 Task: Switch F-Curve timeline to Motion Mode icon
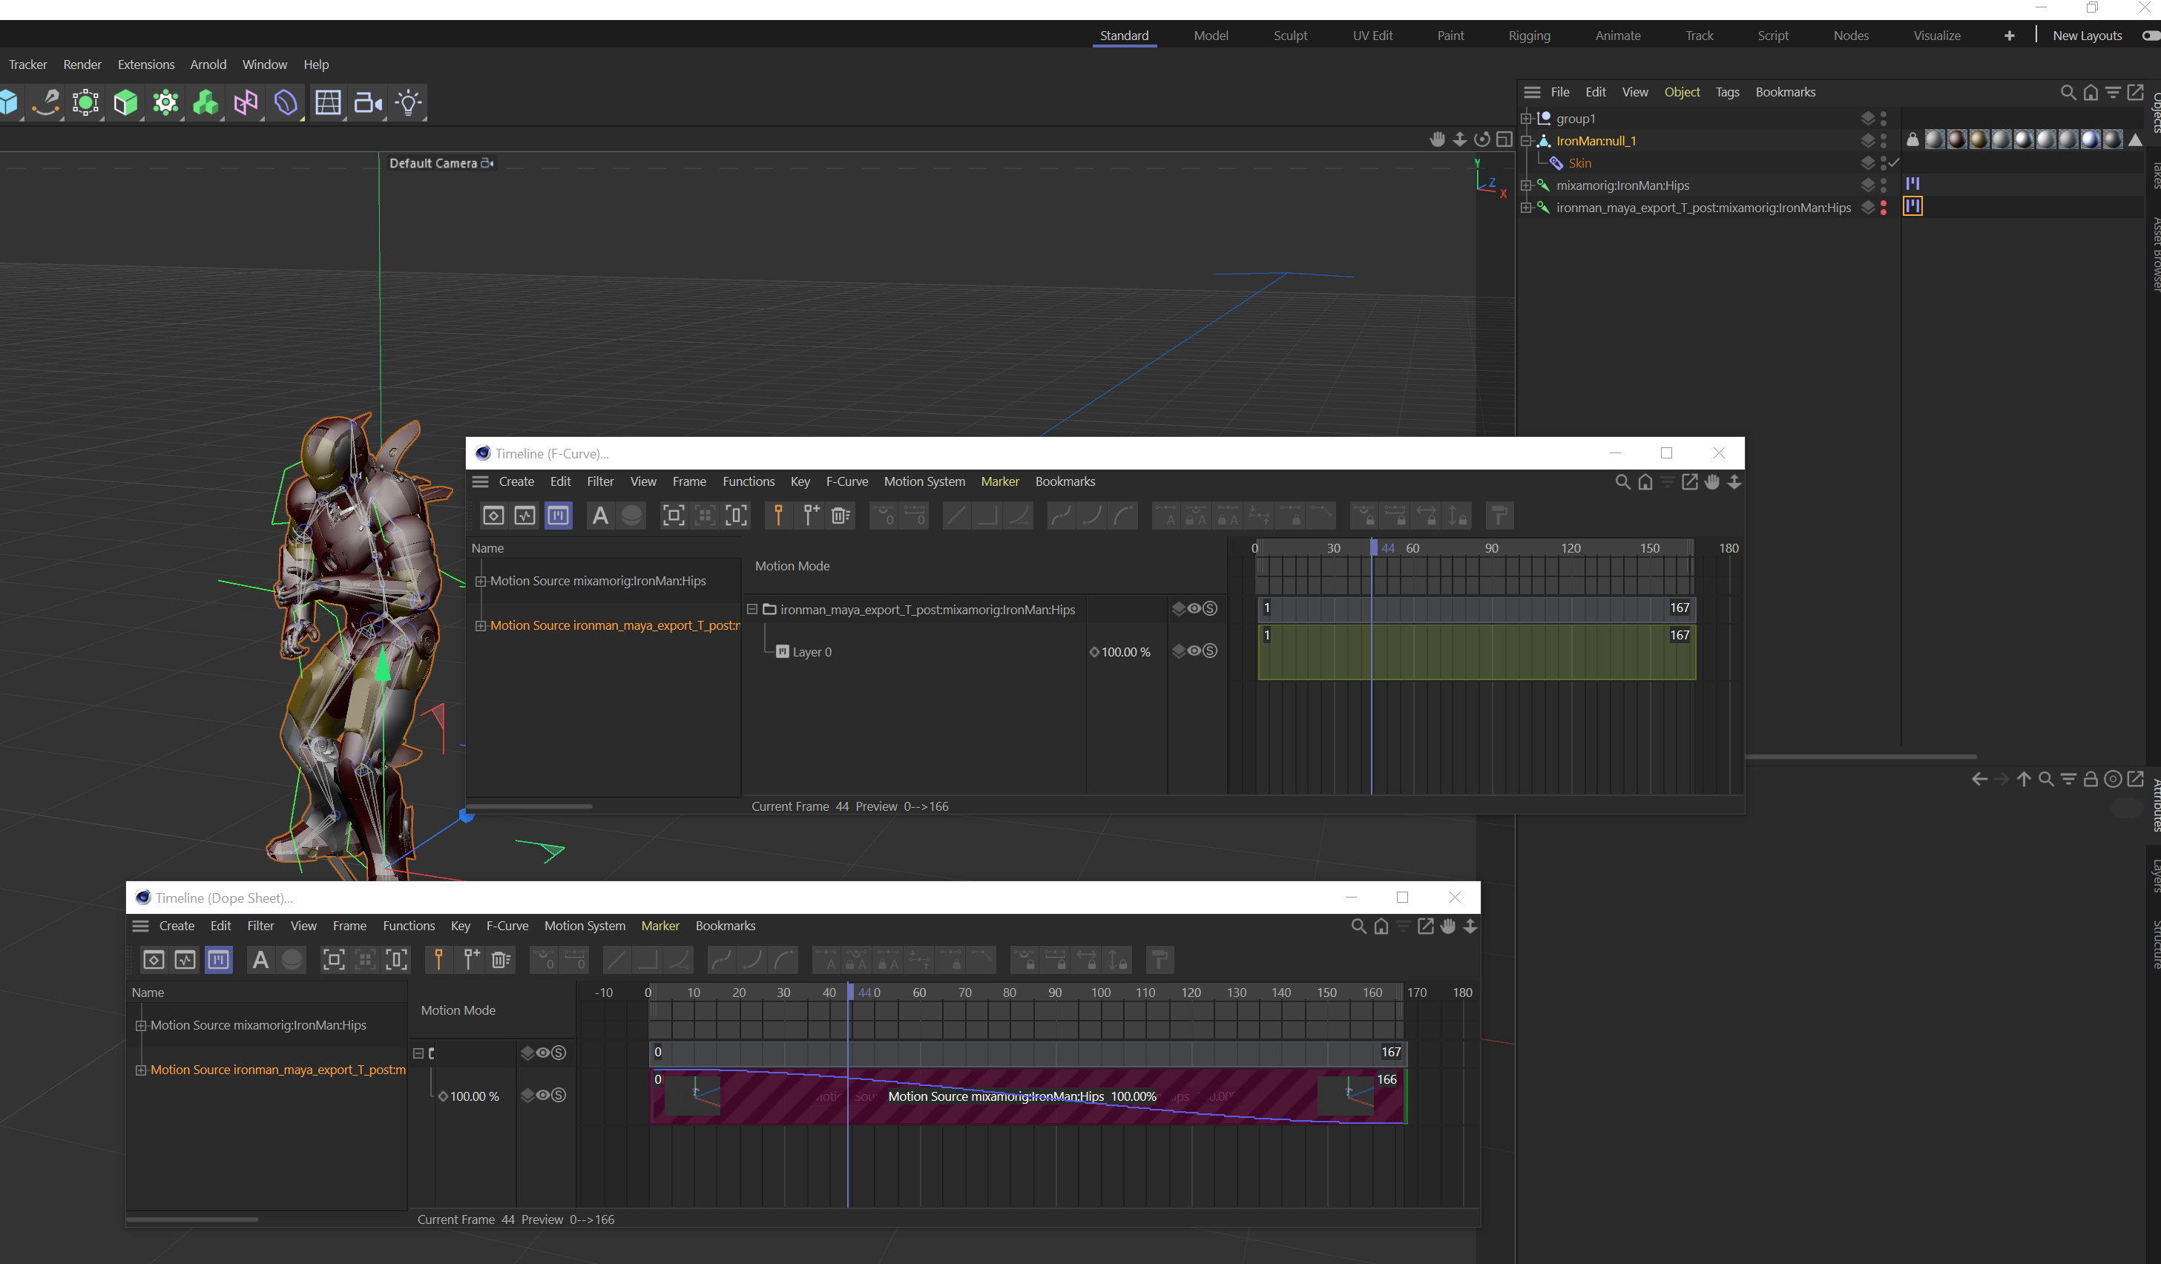pos(559,516)
